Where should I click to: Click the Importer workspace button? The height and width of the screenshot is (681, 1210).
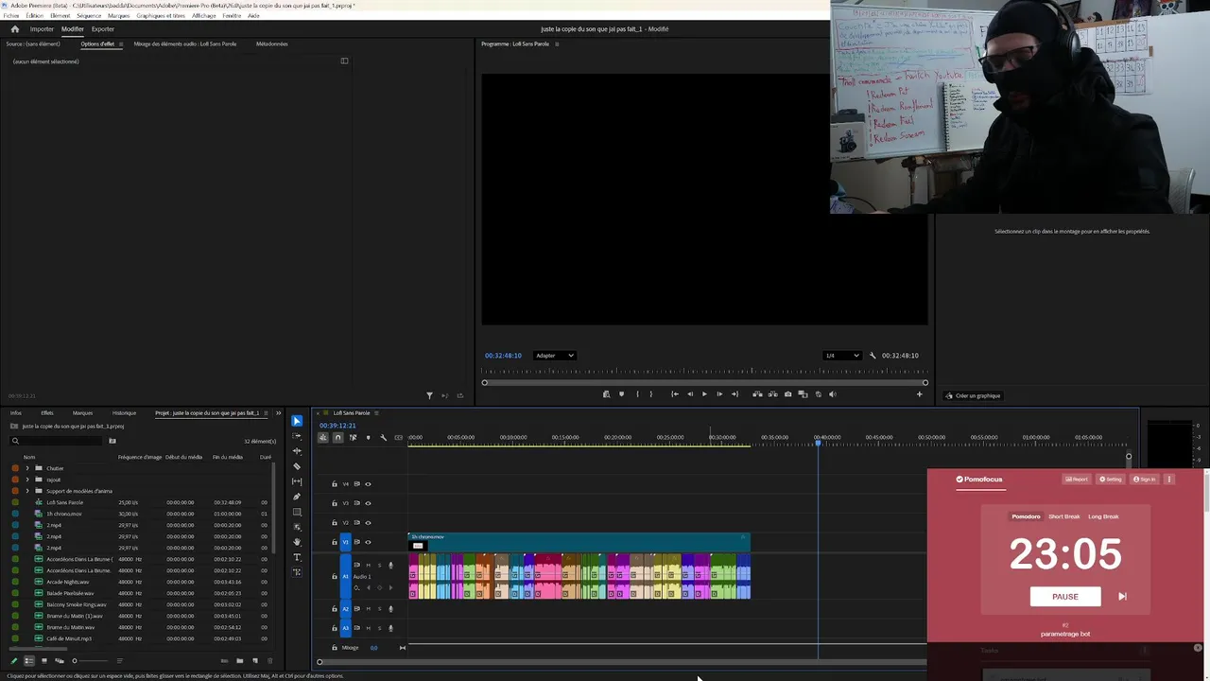pyautogui.click(x=42, y=29)
